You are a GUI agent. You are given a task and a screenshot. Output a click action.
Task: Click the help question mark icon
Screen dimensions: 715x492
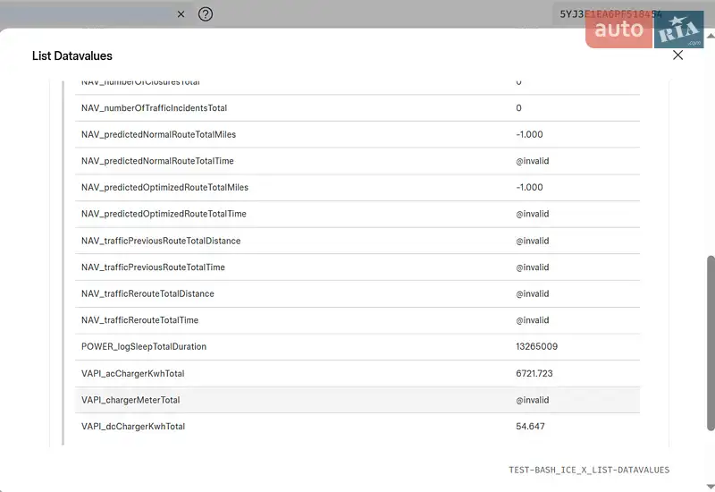206,14
